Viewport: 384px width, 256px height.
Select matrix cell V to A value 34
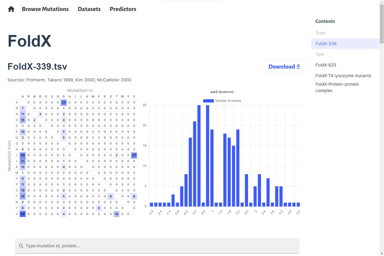point(23,214)
